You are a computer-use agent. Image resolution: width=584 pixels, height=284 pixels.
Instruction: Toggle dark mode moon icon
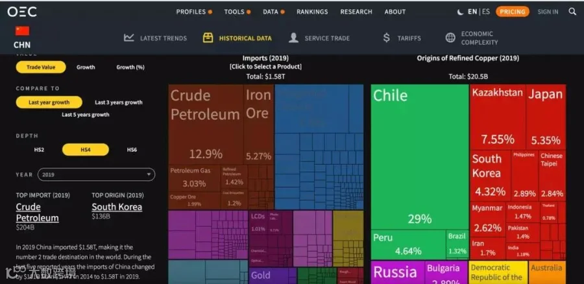pos(460,12)
